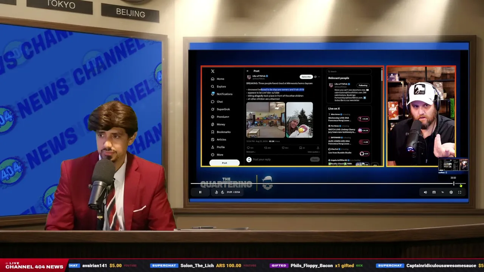Toggle captions in the video player
This screenshot has width=484, height=272.
point(434,192)
